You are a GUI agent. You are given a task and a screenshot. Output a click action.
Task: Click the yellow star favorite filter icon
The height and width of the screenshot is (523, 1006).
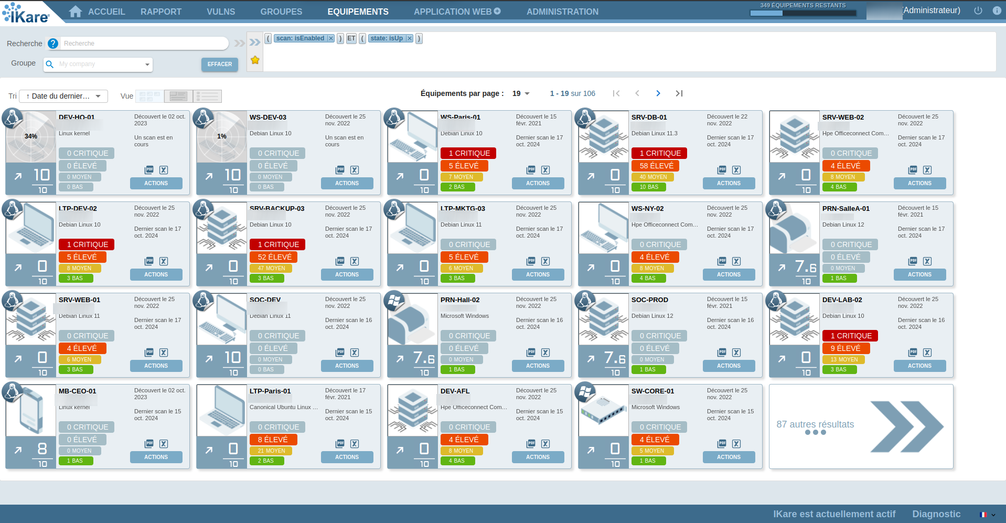(x=255, y=60)
